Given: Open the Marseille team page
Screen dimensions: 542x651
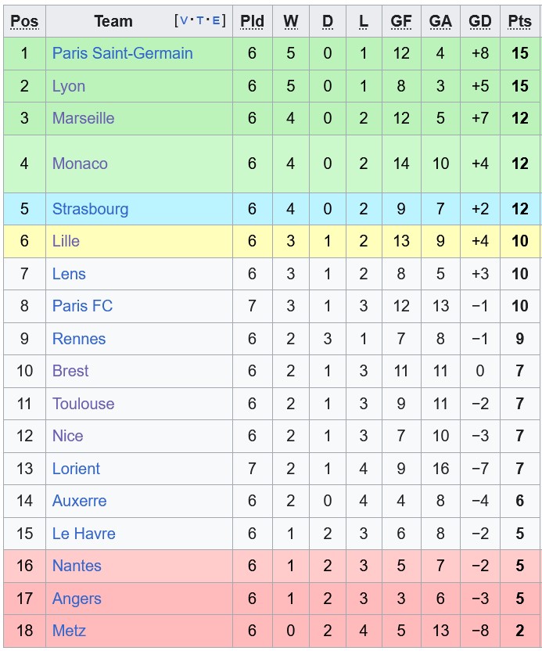Looking at the screenshot, I should (x=83, y=118).
